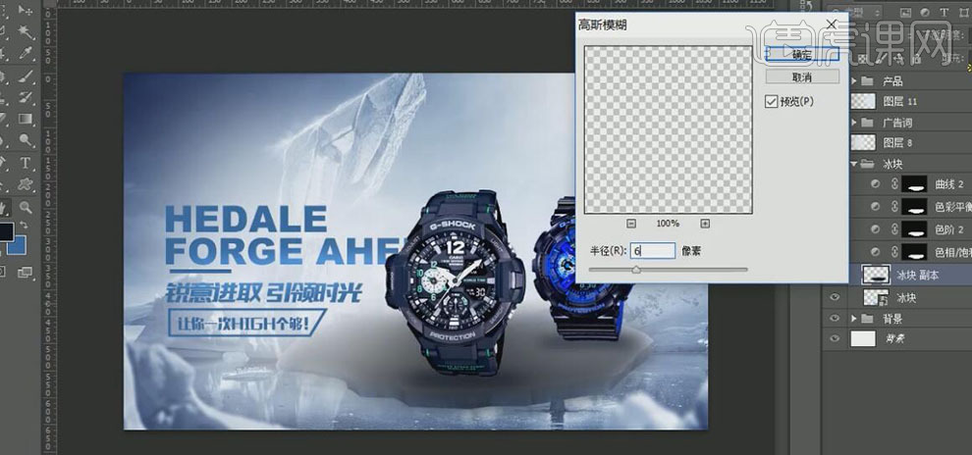972x455 pixels.
Task: Hide the 冰块 layer eye icon
Action: tap(835, 298)
